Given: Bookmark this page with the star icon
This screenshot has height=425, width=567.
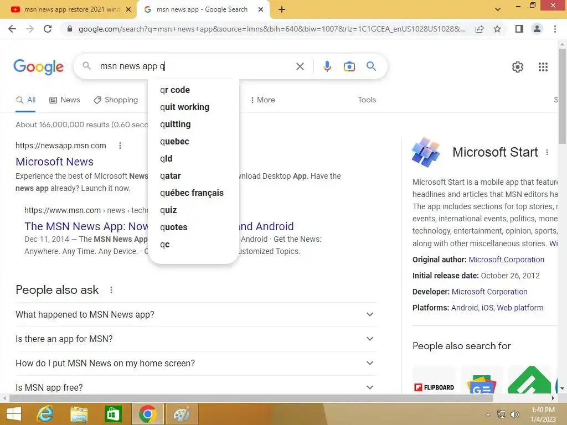Looking at the screenshot, I should [x=497, y=29].
